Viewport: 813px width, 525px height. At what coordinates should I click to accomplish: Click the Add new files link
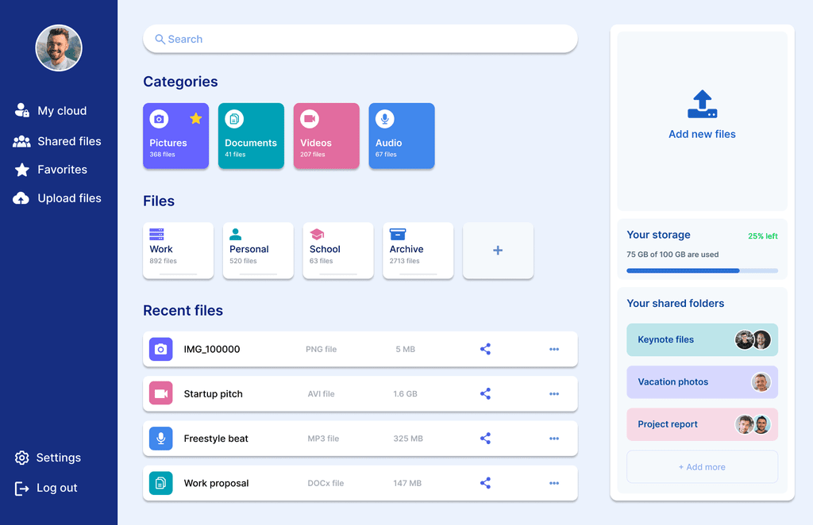(x=702, y=134)
